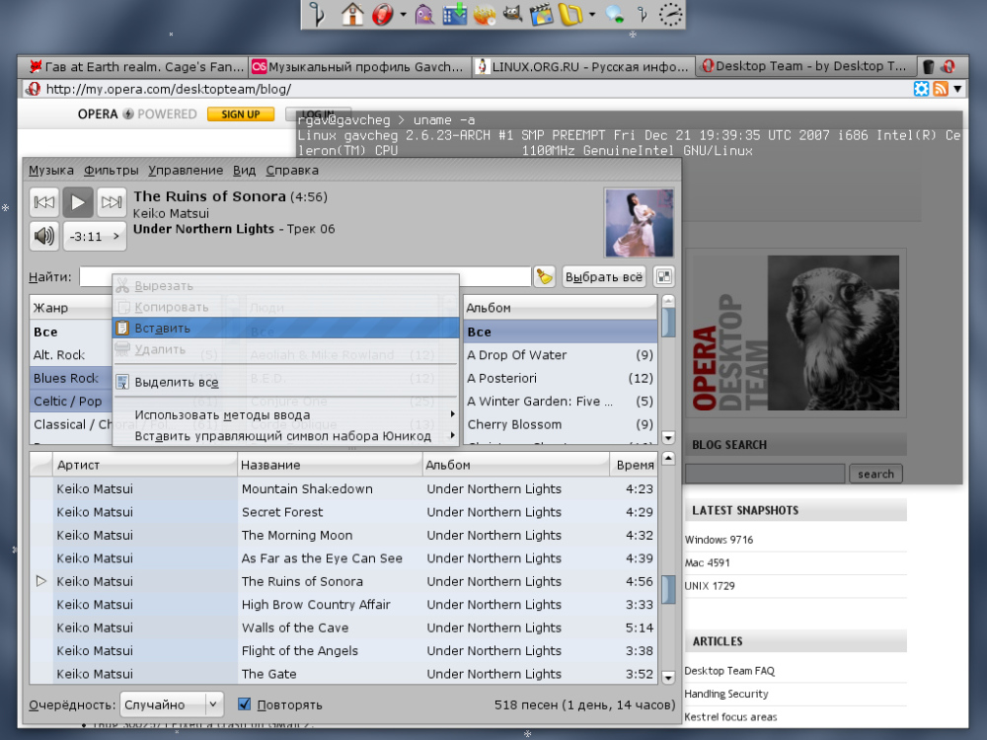Viewport: 987px width, 740px height.
Task: Clear the search with the broom icon
Action: point(545,276)
